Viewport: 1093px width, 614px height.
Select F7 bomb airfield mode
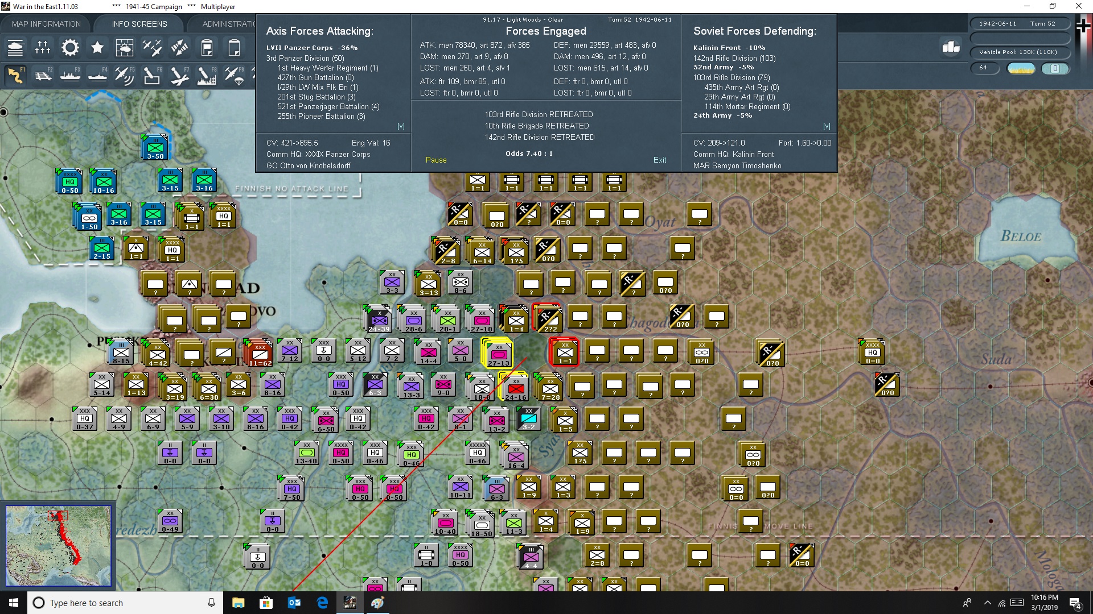coord(179,75)
